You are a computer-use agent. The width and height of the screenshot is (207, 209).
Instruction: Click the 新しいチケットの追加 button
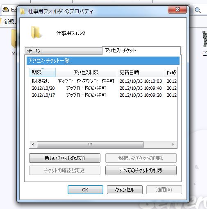click(65, 158)
